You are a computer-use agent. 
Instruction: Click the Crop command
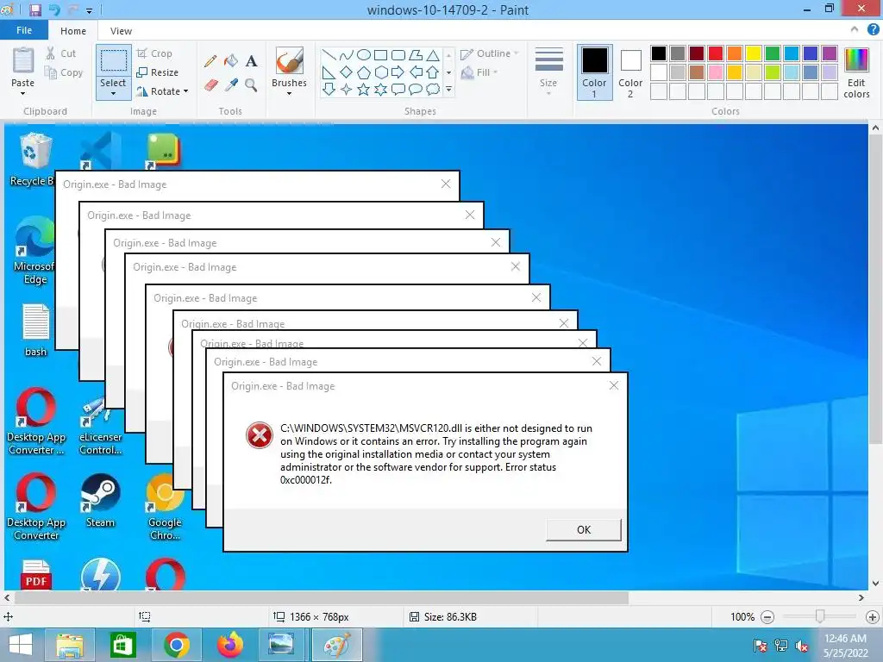[x=155, y=53]
